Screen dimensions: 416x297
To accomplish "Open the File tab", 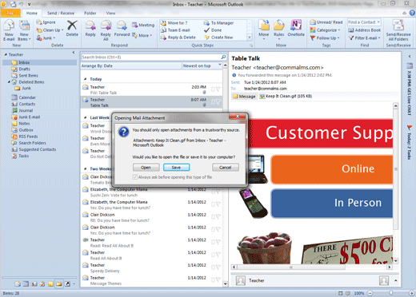I will (10, 13).
